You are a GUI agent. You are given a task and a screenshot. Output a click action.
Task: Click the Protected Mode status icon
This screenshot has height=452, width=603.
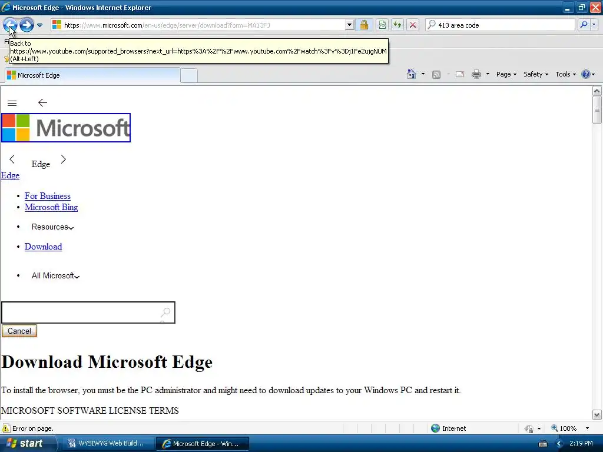pyautogui.click(x=529, y=428)
